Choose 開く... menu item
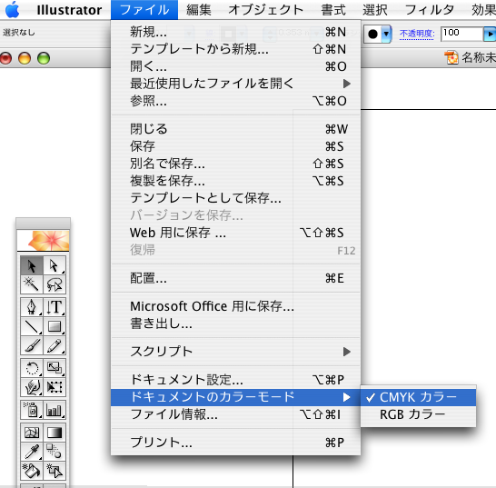 235,66
